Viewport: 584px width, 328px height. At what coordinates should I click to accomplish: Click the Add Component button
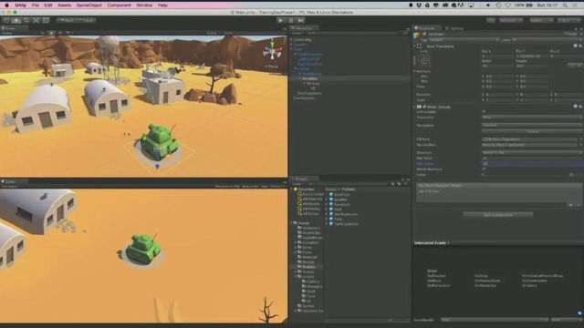(x=498, y=215)
